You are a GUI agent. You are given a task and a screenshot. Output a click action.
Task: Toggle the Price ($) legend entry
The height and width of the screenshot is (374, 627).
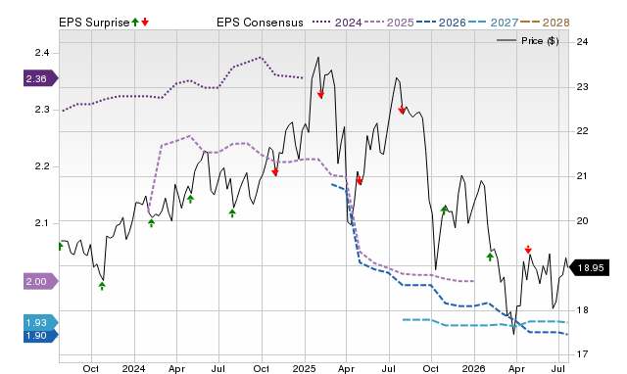[528, 41]
